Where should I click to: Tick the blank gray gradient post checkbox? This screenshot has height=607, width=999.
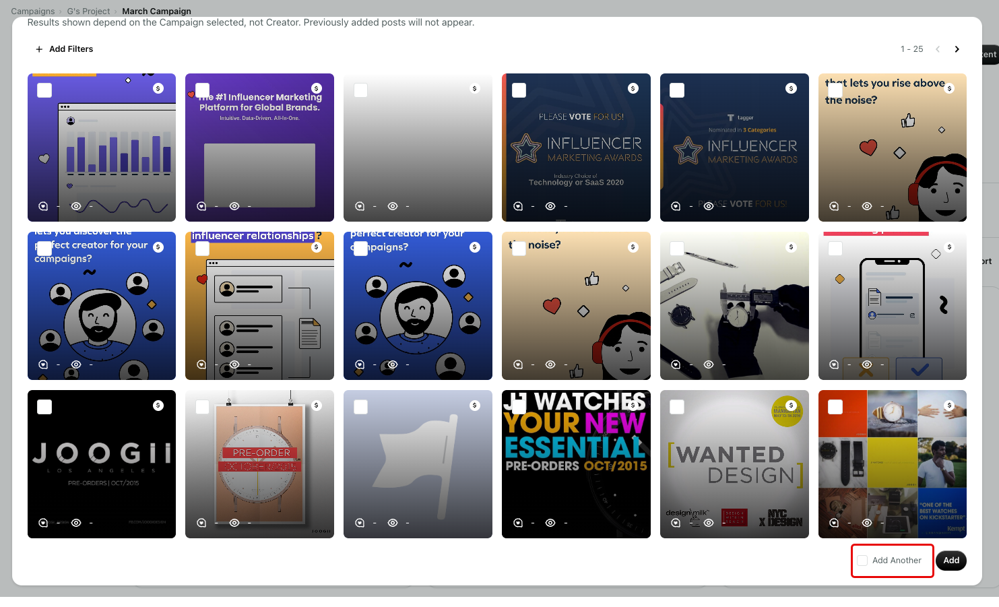point(361,90)
